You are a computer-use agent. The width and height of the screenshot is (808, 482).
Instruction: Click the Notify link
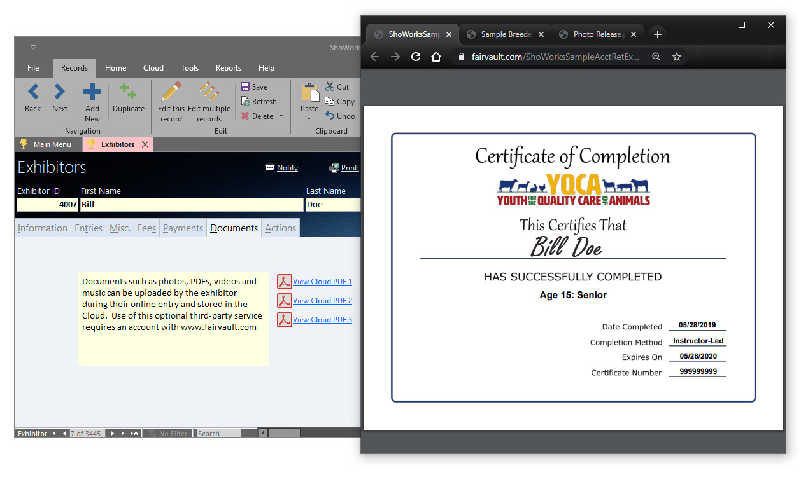pyautogui.click(x=287, y=168)
